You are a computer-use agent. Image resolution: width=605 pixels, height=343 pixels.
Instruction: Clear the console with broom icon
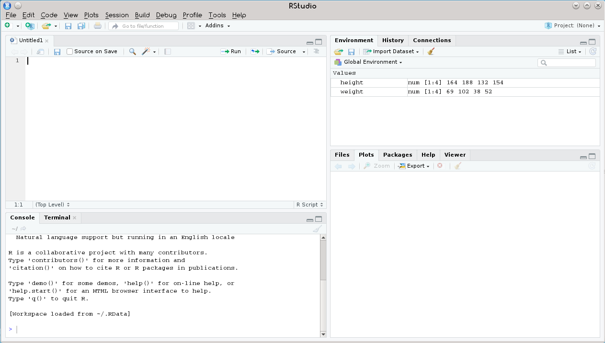coord(317,229)
